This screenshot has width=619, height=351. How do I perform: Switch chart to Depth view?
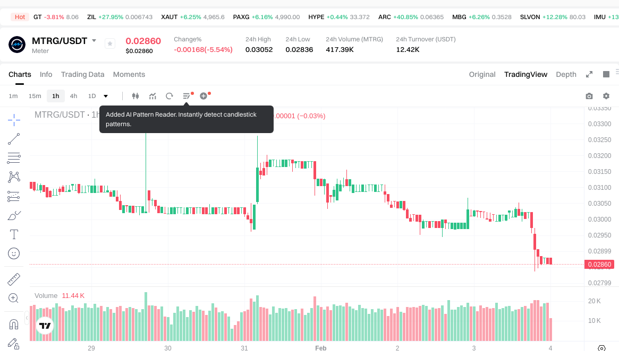click(x=566, y=74)
